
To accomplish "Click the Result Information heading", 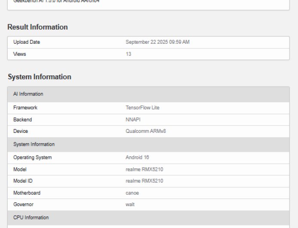I will click(x=37, y=27).
